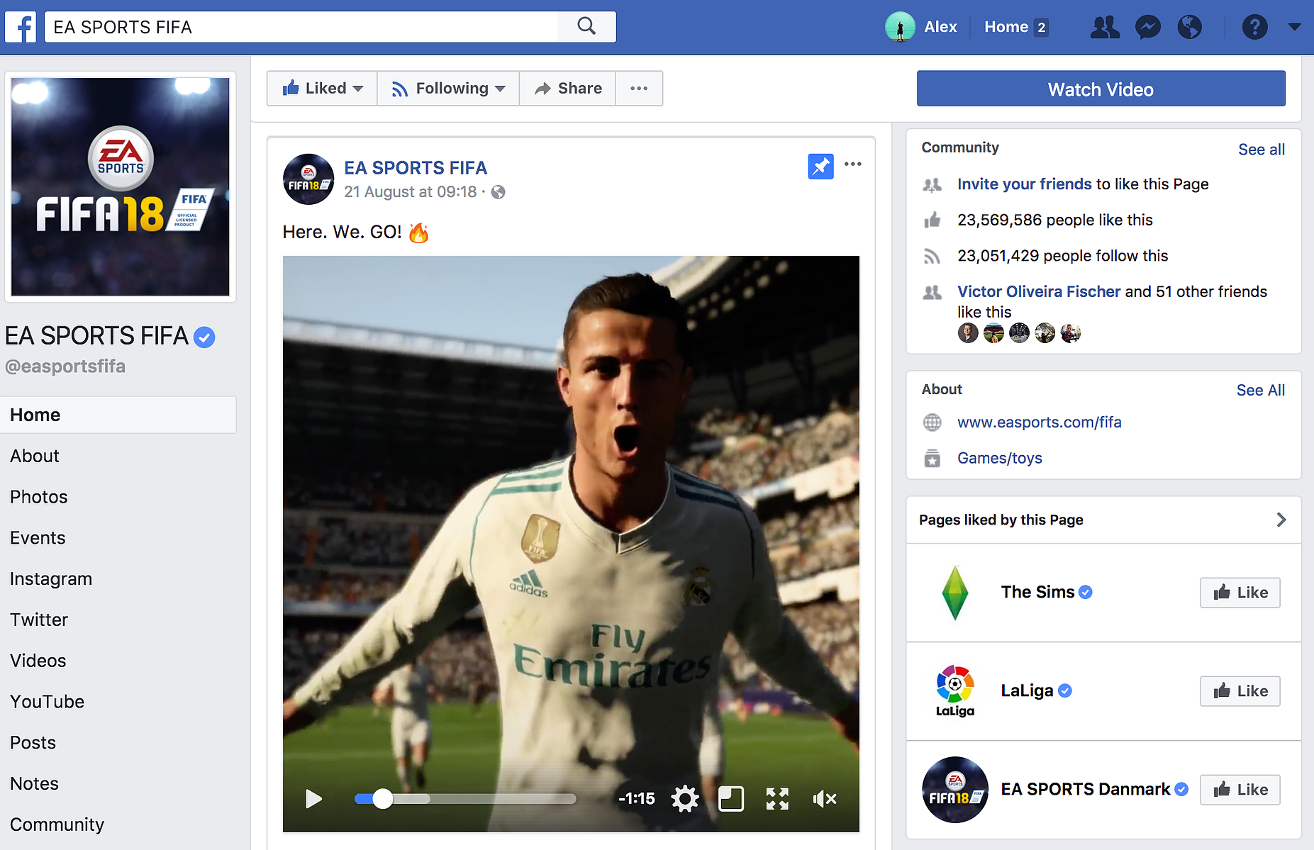This screenshot has height=850, width=1314.
Task: Like the LaLiga page
Action: 1240,691
